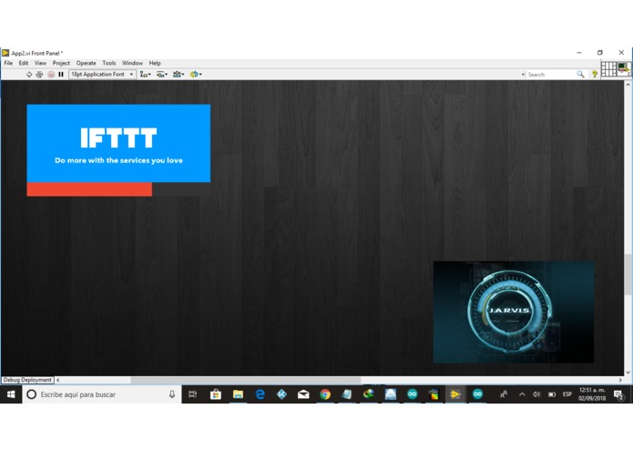
Task: Open Google Chrome from the taskbar
Action: click(325, 394)
